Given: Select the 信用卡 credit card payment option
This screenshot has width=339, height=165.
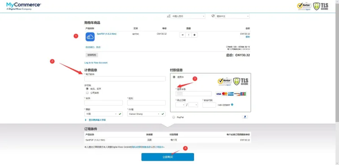Looking at the screenshot, I should pyautogui.click(x=174, y=77).
